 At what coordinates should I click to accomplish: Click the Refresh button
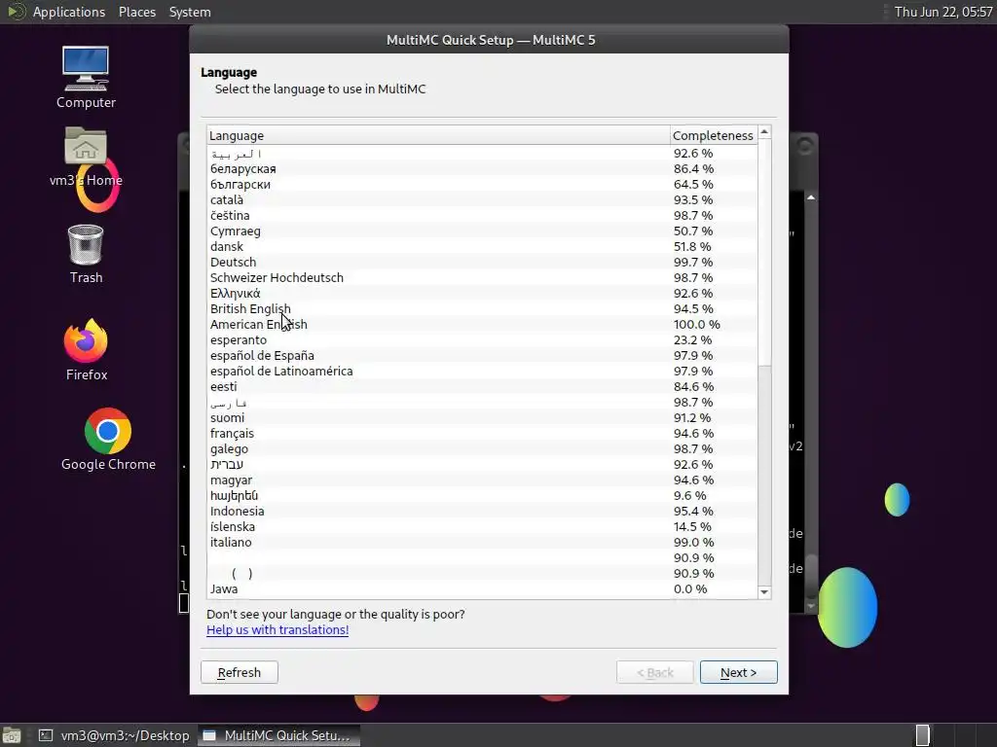tap(240, 672)
